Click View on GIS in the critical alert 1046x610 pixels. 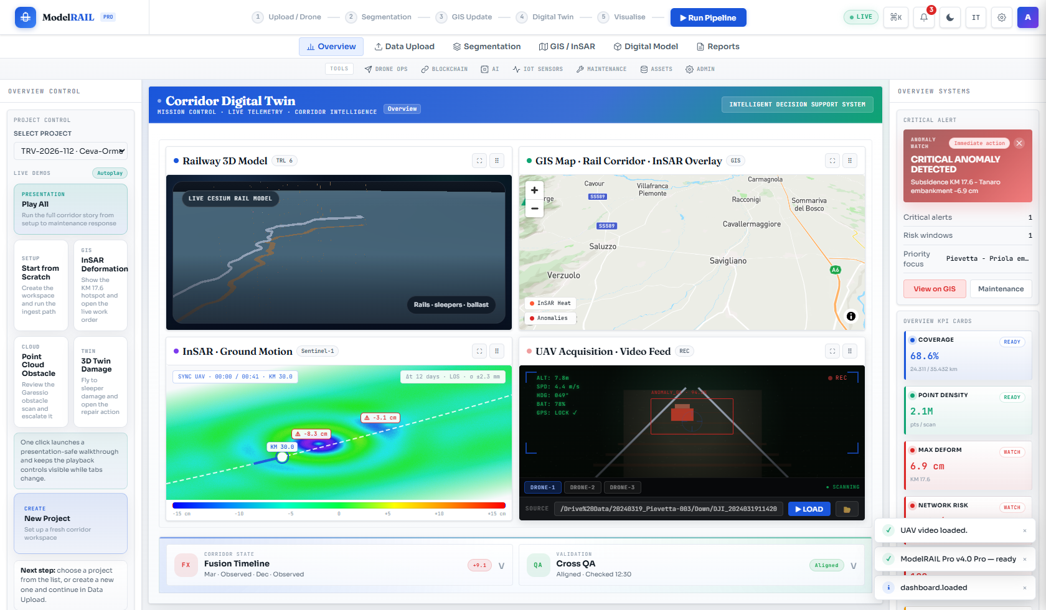pyautogui.click(x=935, y=289)
